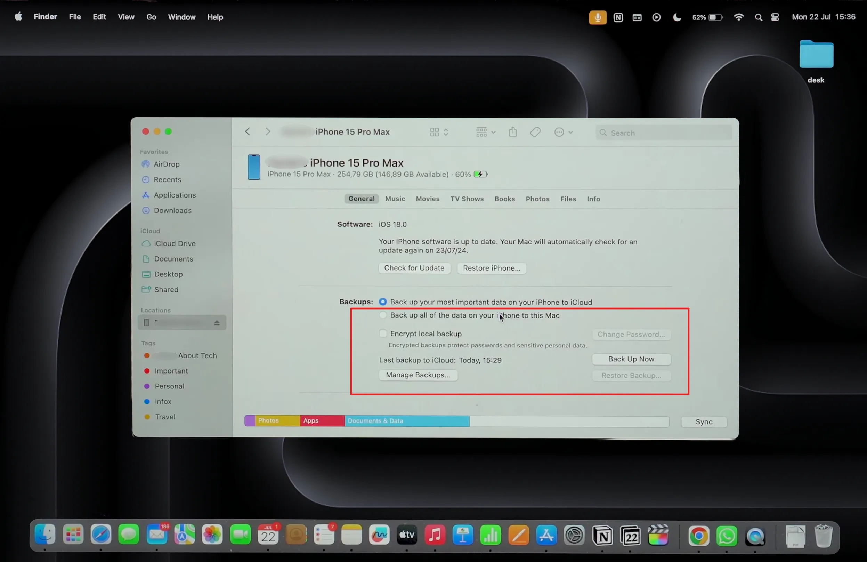Image resolution: width=867 pixels, height=562 pixels.
Task: Open the Go menu in the menu bar
Action: (151, 17)
